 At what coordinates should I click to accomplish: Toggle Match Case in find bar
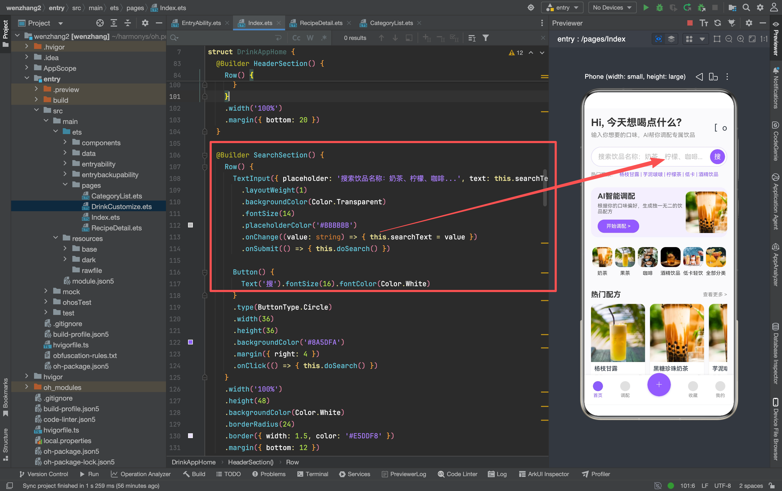tap(296, 38)
